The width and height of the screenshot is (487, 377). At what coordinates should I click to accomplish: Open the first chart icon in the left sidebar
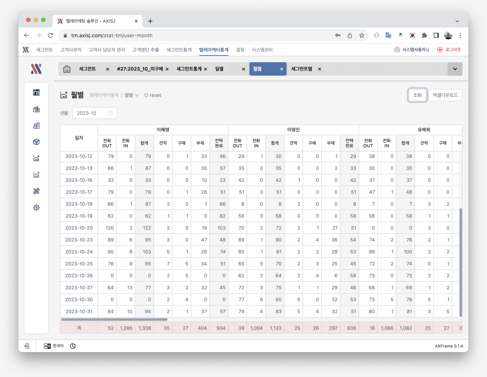36,158
